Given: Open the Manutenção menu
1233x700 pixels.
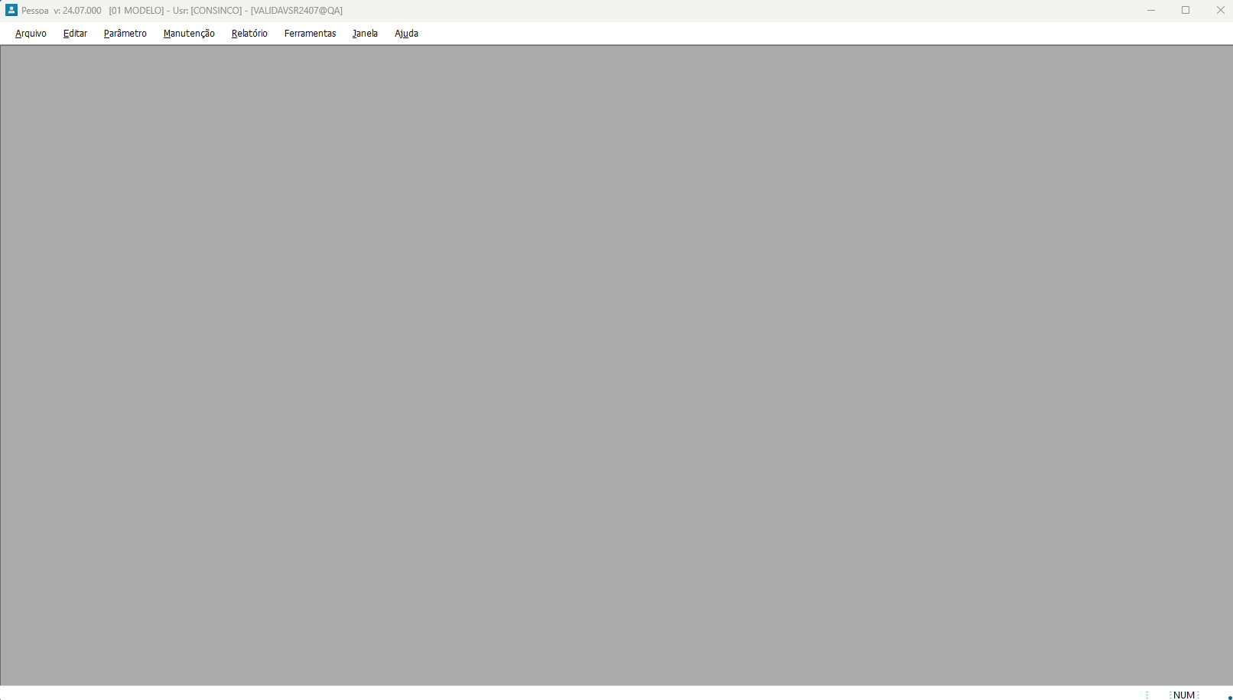Looking at the screenshot, I should 189,34.
